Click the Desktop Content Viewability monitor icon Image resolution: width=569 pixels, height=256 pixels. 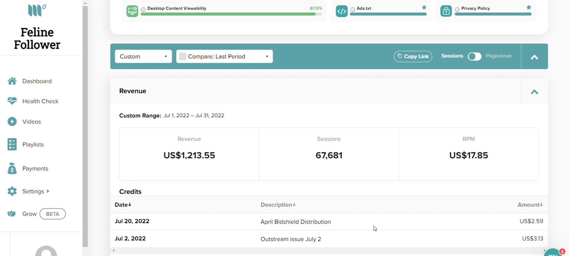click(x=132, y=11)
